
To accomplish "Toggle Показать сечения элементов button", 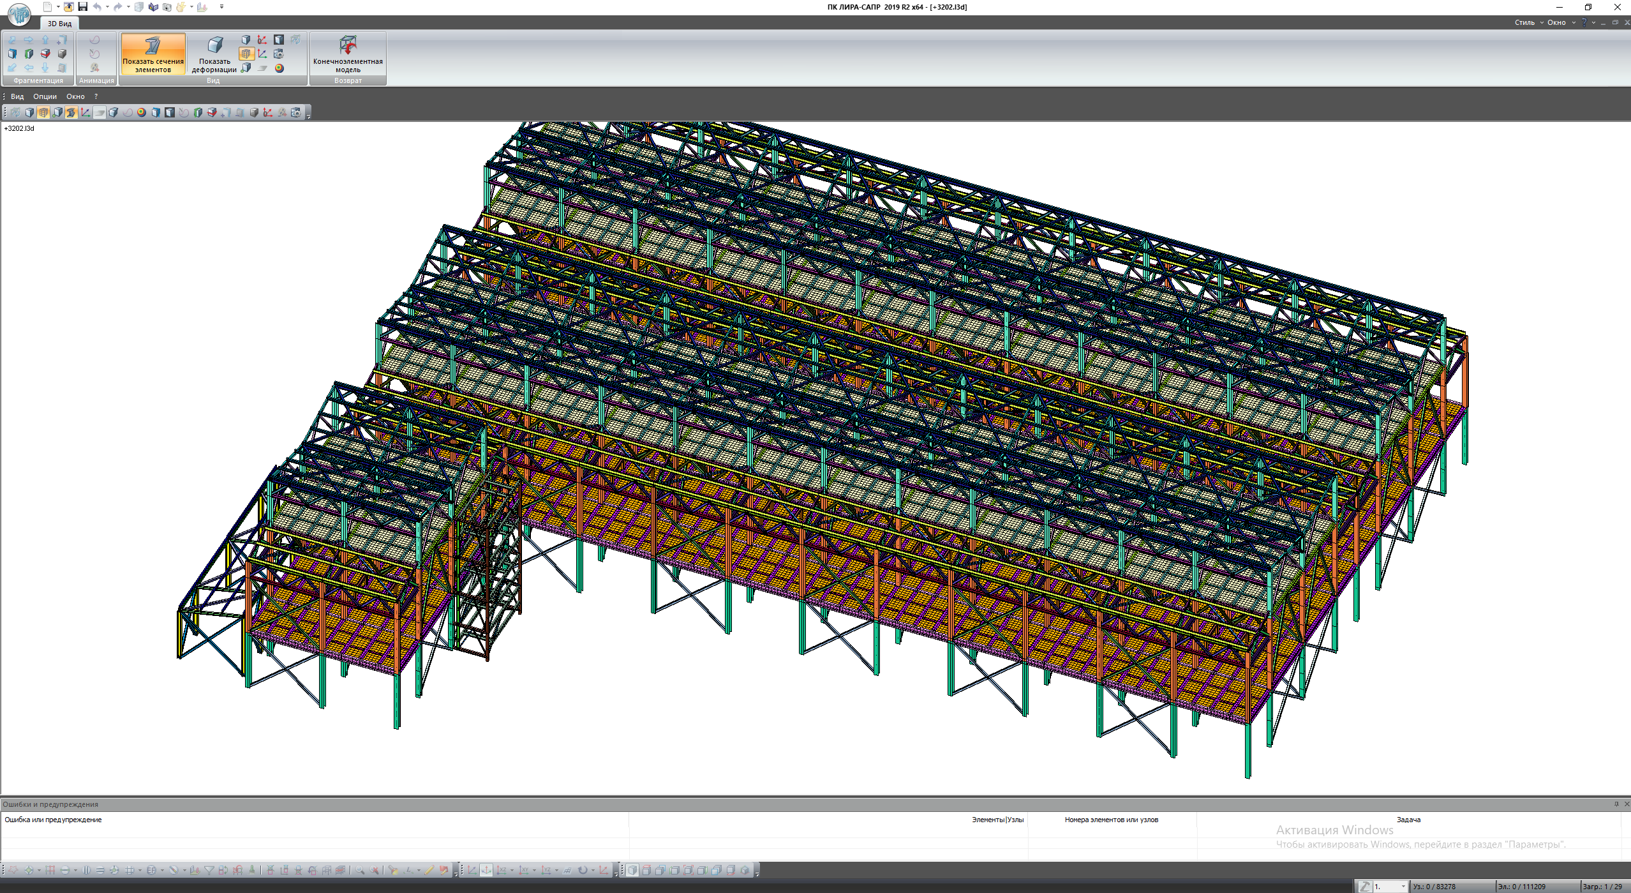I will (153, 54).
